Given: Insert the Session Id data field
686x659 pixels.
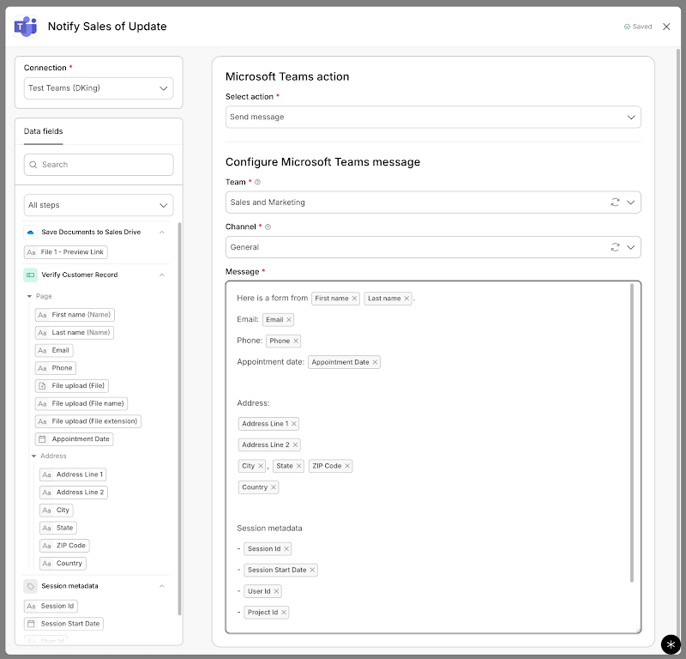Looking at the screenshot, I should pyautogui.click(x=51, y=606).
